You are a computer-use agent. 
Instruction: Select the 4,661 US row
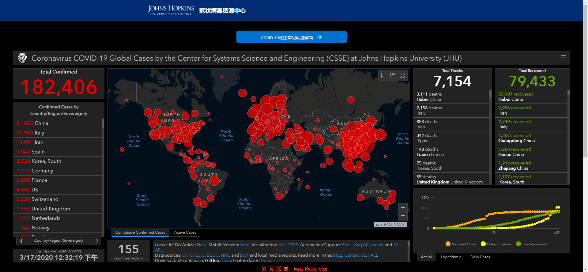(x=58, y=190)
